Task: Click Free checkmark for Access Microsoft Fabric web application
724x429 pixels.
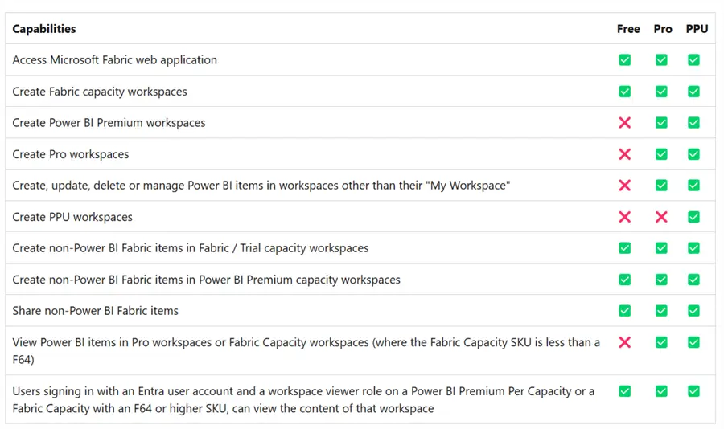Action: [x=624, y=60]
